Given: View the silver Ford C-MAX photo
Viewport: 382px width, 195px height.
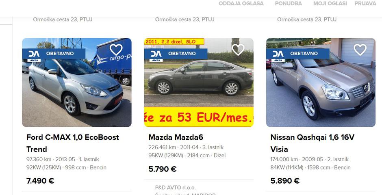Looking at the screenshot, I should point(77,82).
